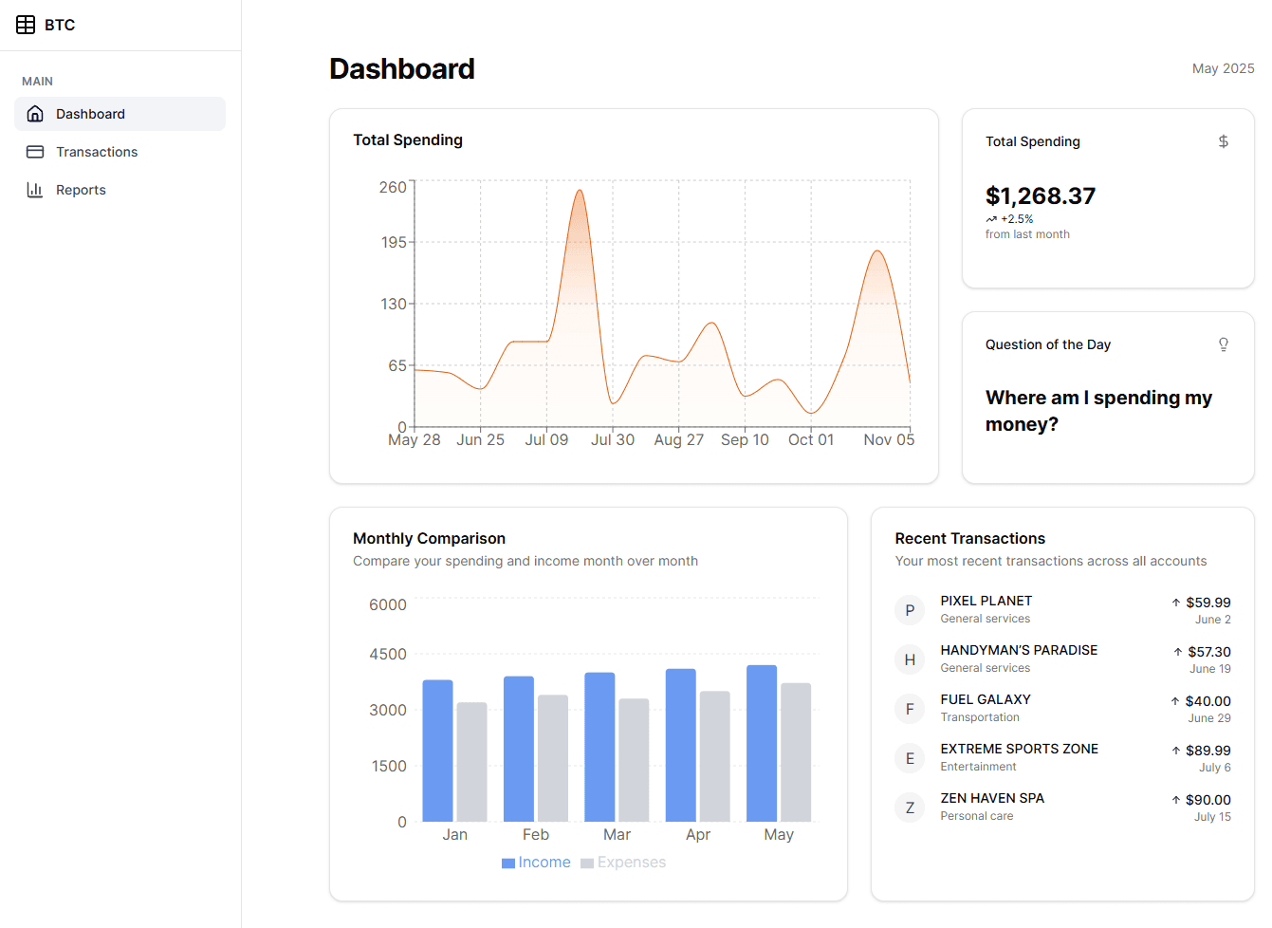
Task: Open the Reports page from the sidebar
Action: coord(82,189)
